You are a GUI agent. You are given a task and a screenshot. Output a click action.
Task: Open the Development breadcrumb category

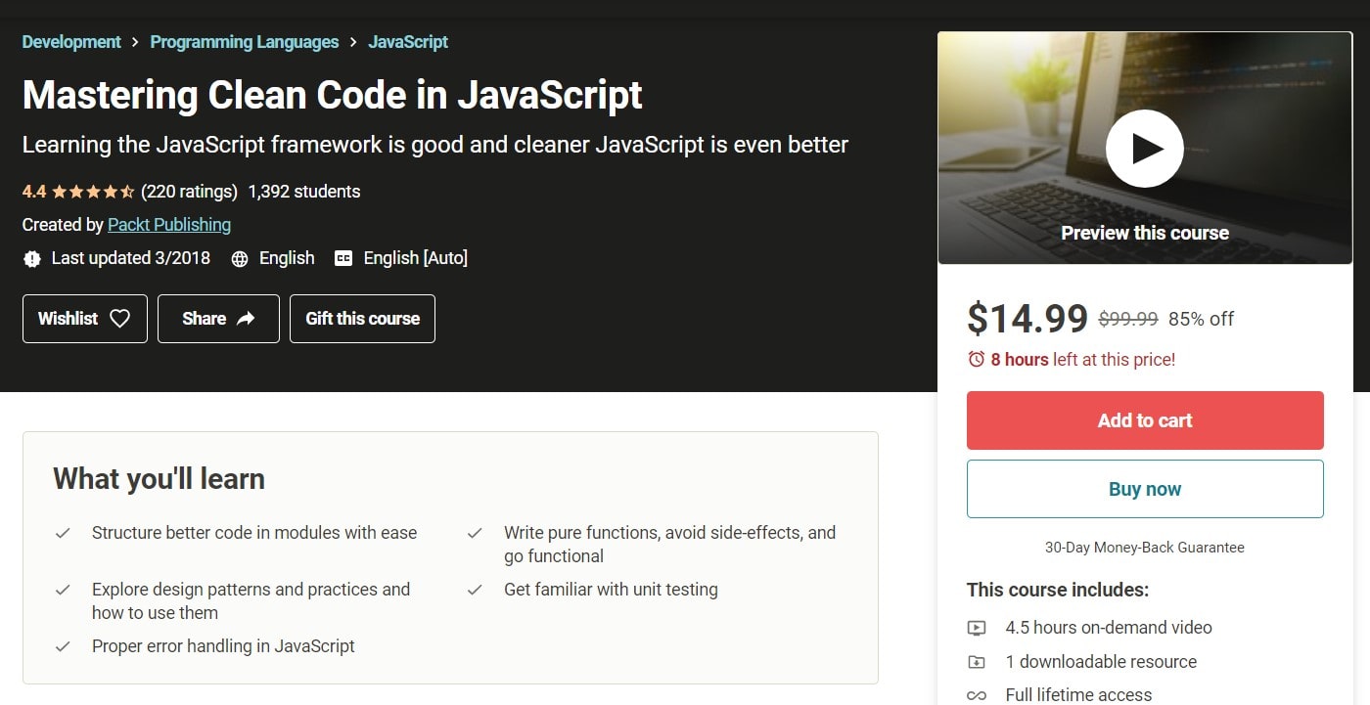(70, 42)
